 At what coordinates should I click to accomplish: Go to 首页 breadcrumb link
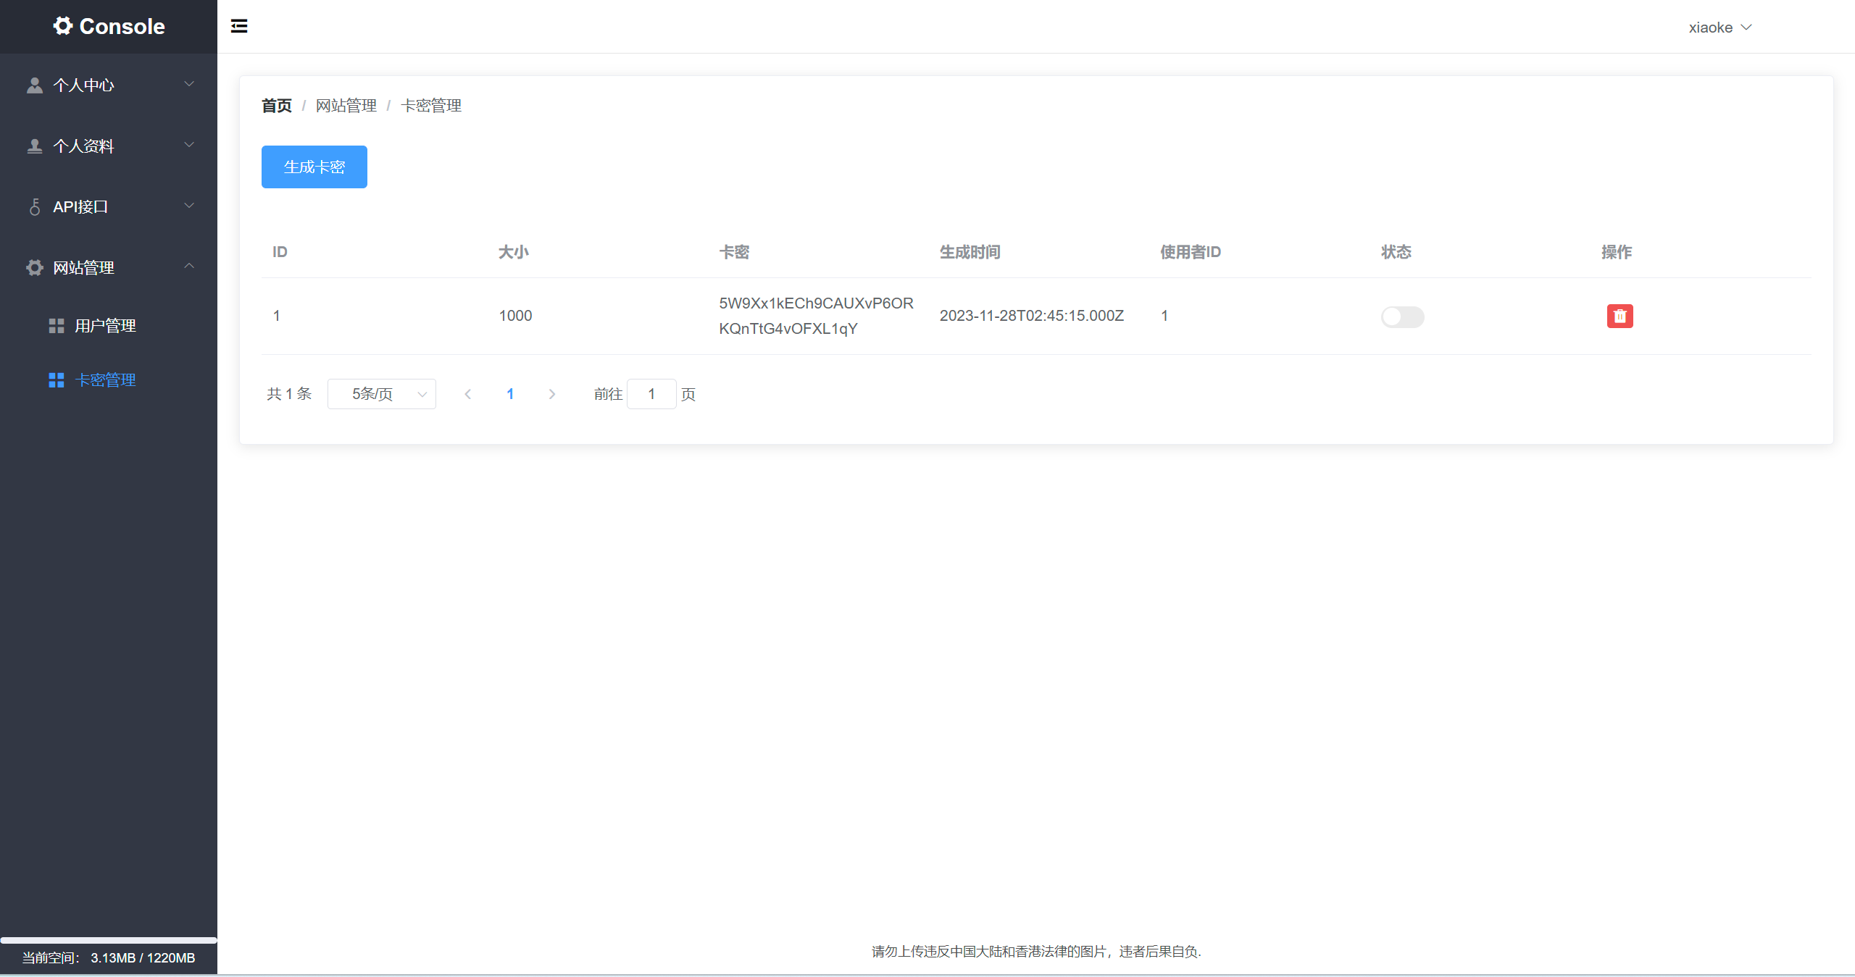click(x=276, y=106)
